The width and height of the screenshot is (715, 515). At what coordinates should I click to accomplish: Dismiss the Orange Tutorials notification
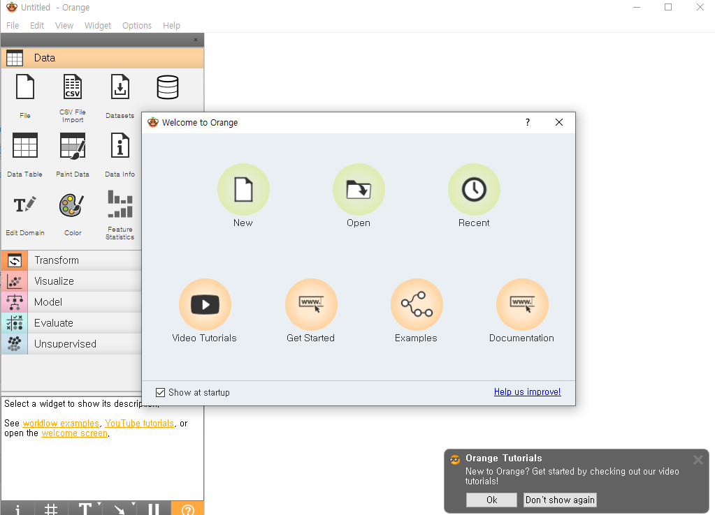point(698,459)
